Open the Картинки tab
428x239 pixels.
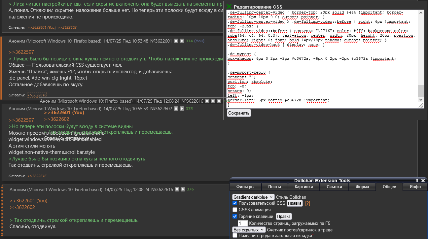(304, 187)
